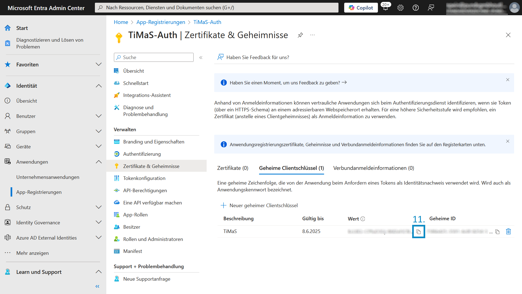522x294 pixels.
Task: Open TiMaS-Auth breadcrumb link
Action: pyautogui.click(x=207, y=22)
